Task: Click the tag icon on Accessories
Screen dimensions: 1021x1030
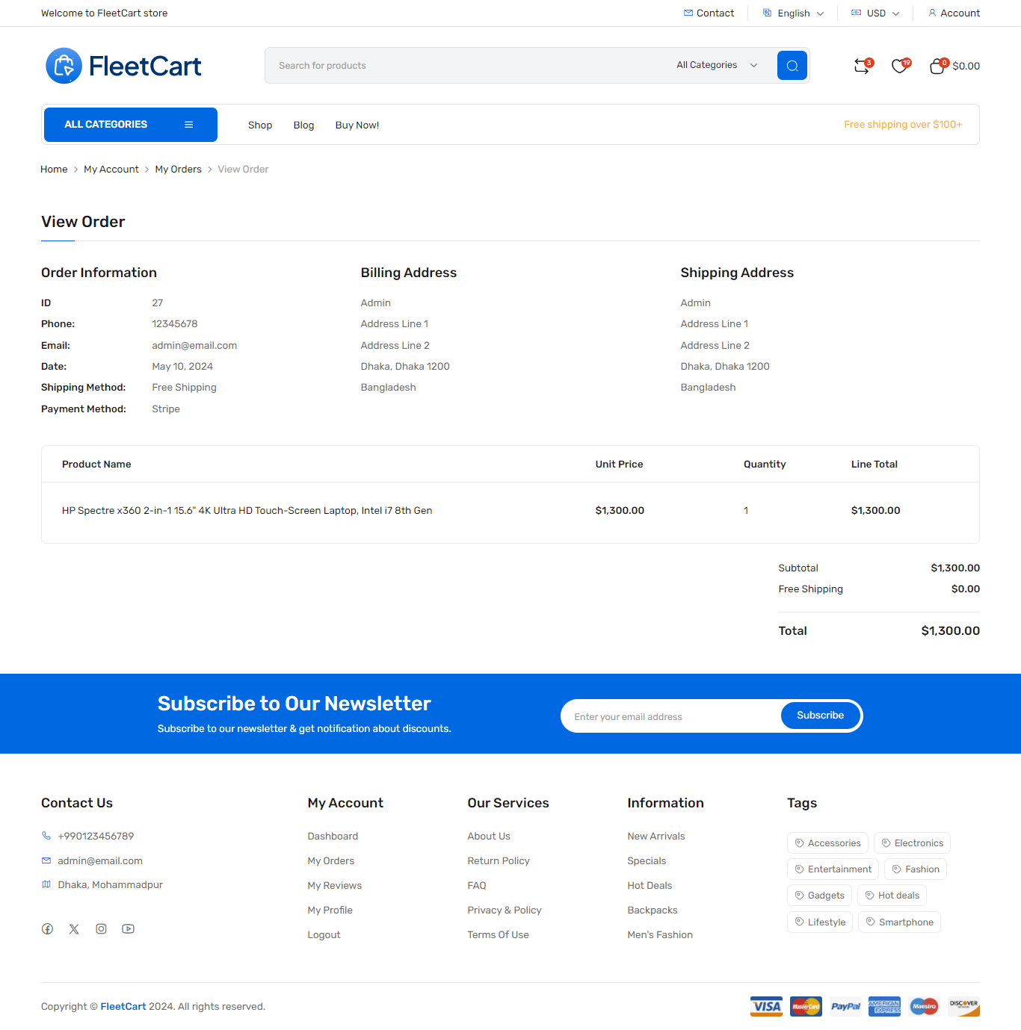Action: click(800, 843)
